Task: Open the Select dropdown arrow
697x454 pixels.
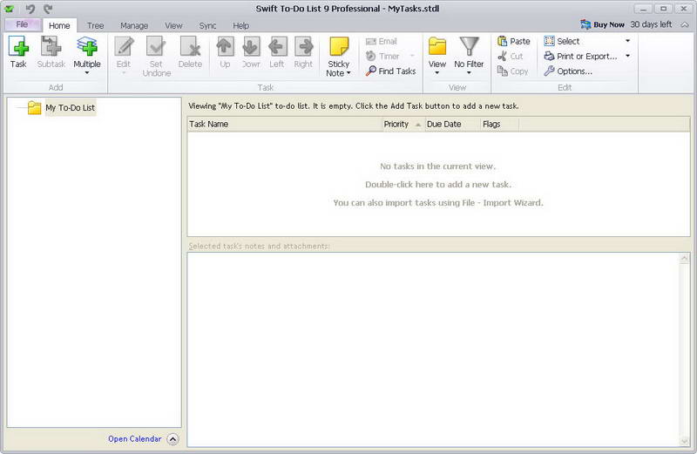Action: [x=627, y=41]
